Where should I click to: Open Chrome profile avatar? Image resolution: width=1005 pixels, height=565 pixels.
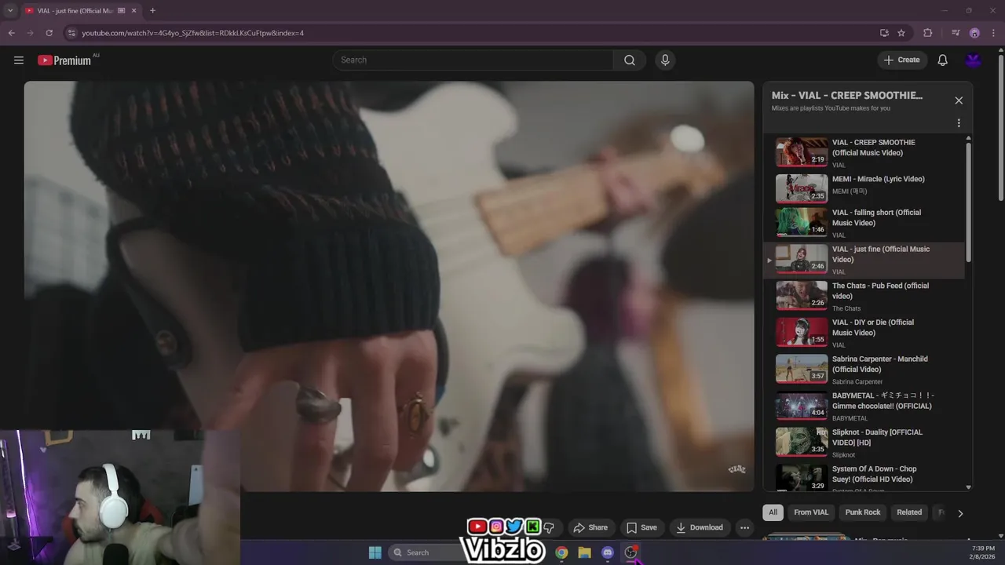tap(974, 33)
